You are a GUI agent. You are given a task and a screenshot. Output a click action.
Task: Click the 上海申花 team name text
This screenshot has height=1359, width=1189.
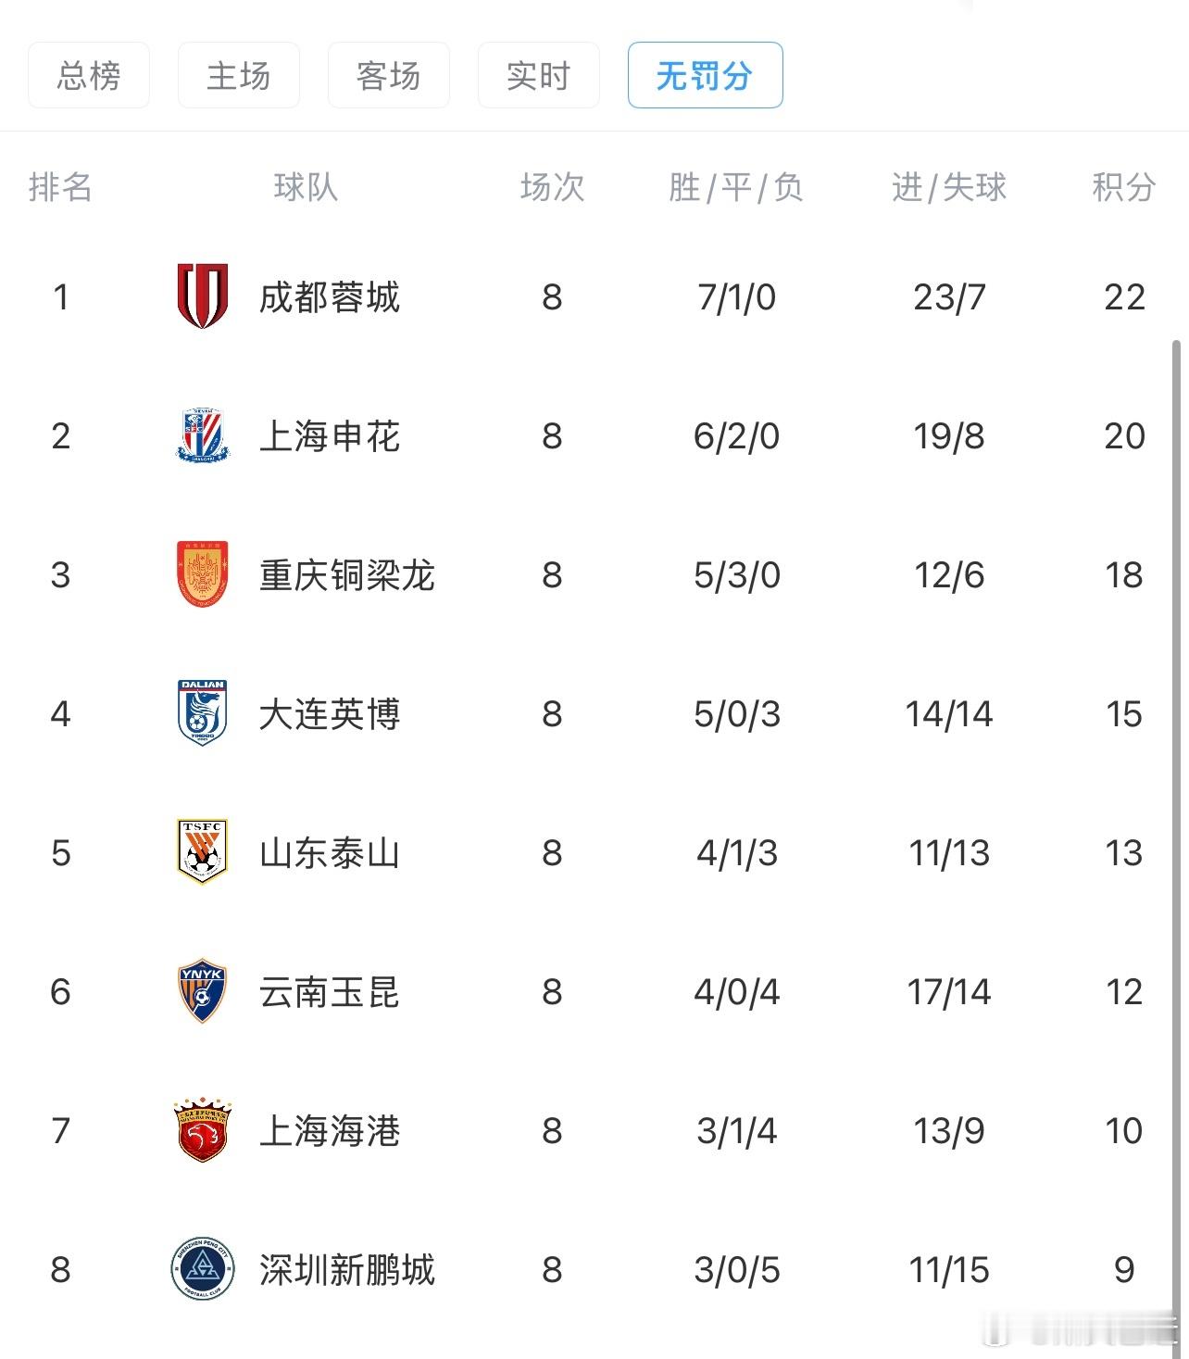pyautogui.click(x=330, y=436)
